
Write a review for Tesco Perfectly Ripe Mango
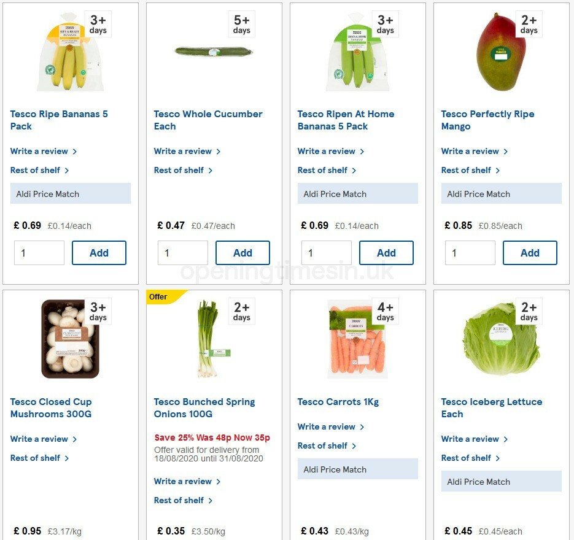471,151
